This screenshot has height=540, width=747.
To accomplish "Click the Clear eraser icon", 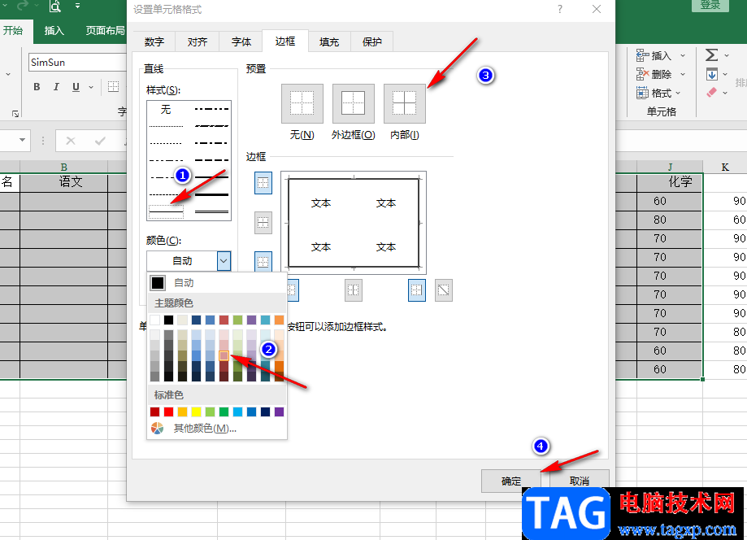I will click(x=712, y=93).
